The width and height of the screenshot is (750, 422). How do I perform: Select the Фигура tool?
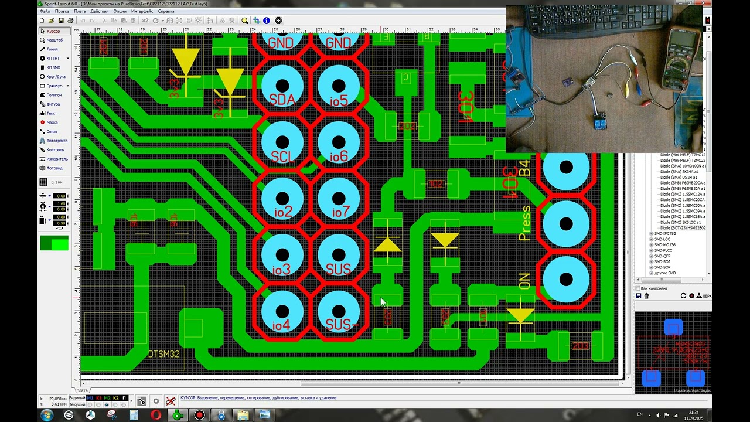55,104
